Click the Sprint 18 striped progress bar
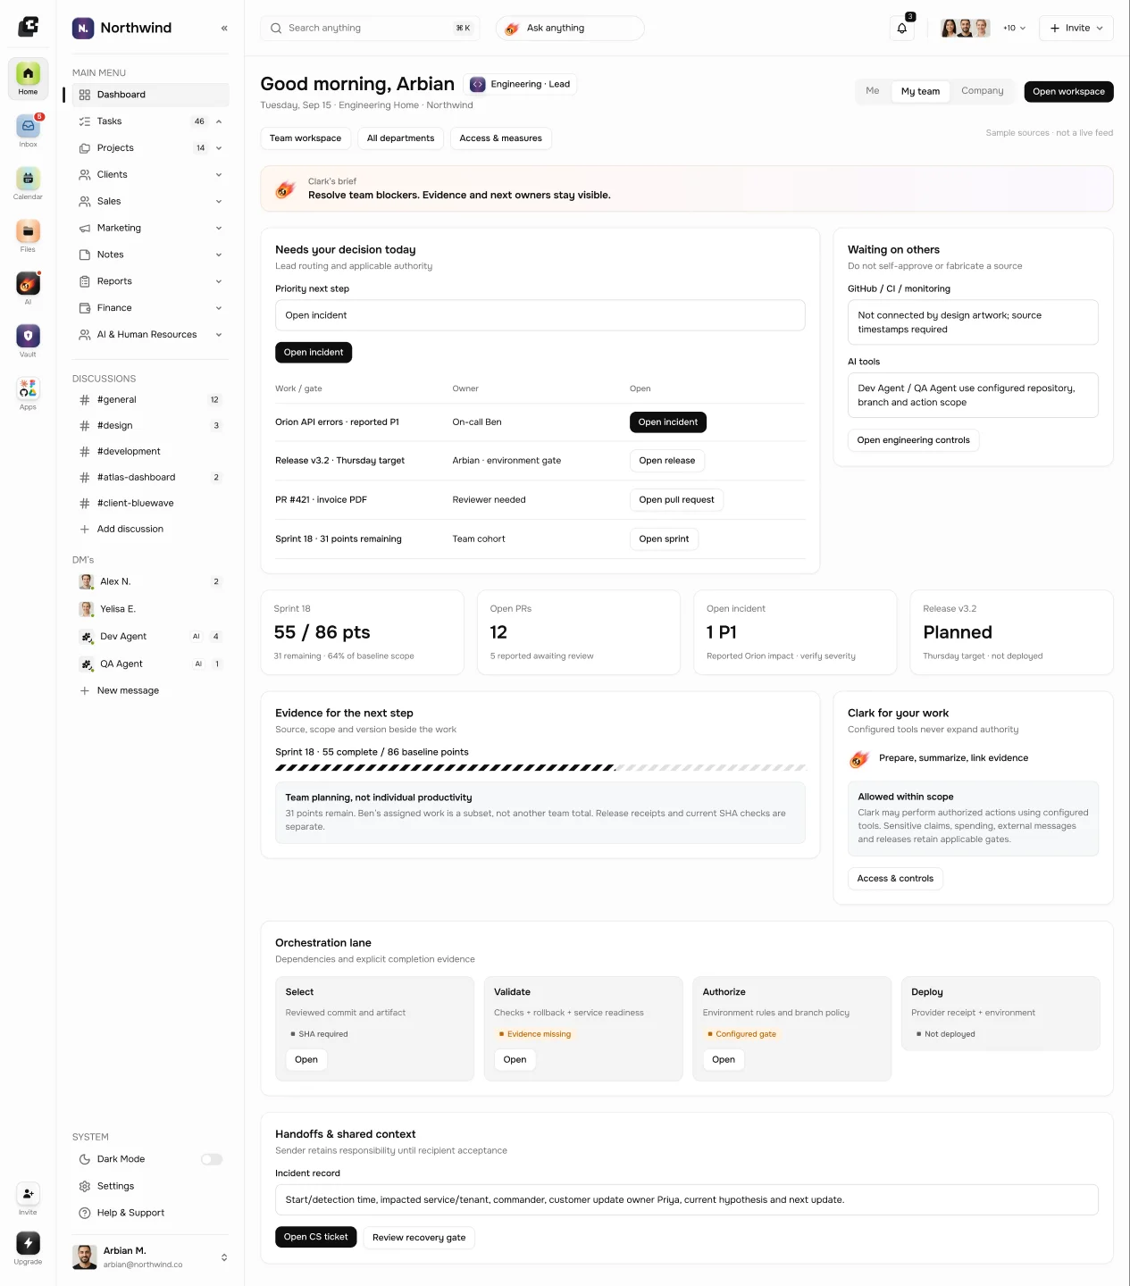 pyautogui.click(x=540, y=768)
